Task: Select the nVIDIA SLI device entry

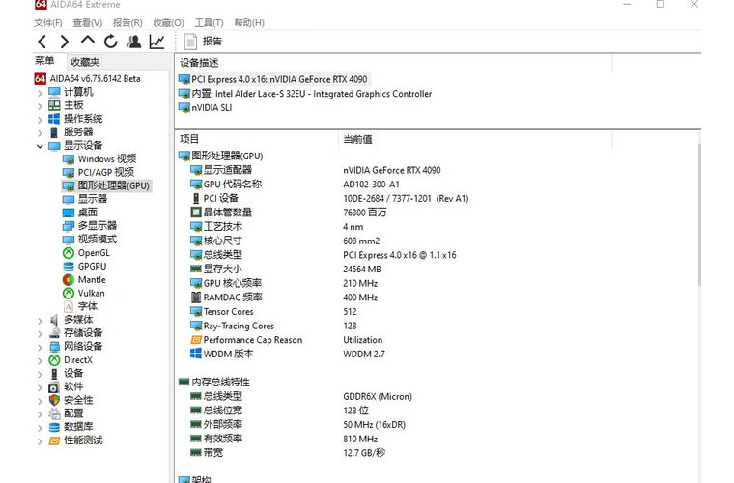Action: pos(212,108)
